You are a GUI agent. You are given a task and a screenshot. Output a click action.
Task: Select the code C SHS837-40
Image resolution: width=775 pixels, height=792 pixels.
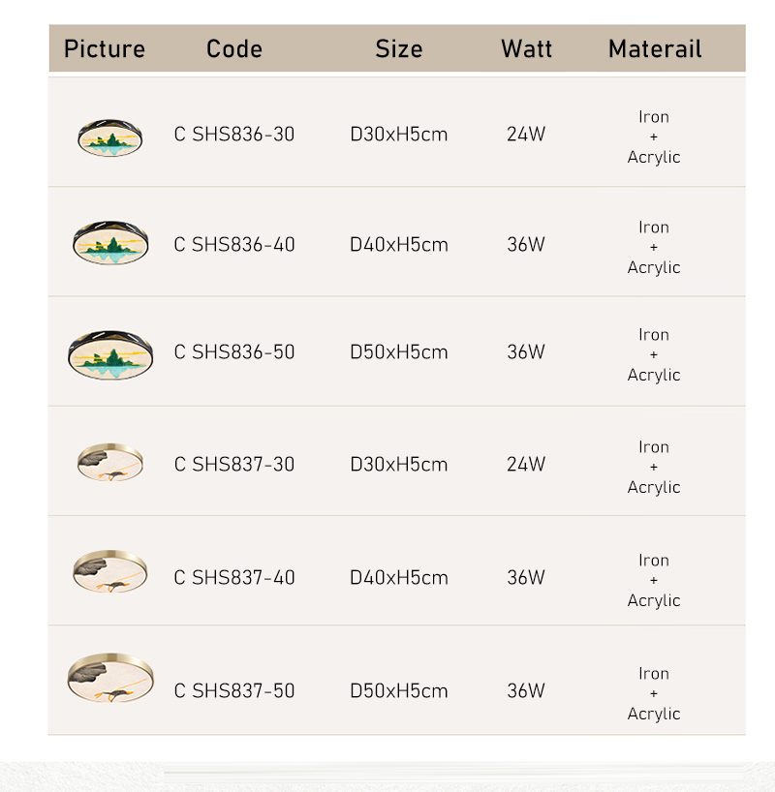click(234, 578)
